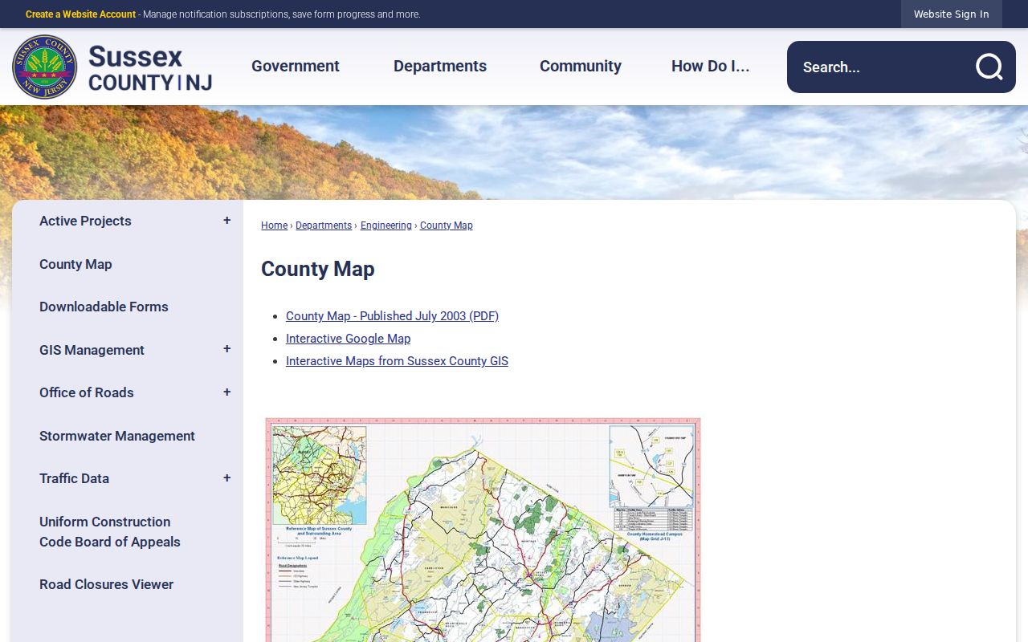
Task: Open Uniform Construction Code Board of Appeals
Action: click(110, 531)
